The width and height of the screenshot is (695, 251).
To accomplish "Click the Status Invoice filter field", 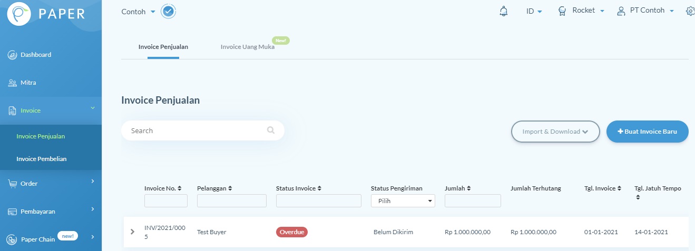I will [x=319, y=200].
